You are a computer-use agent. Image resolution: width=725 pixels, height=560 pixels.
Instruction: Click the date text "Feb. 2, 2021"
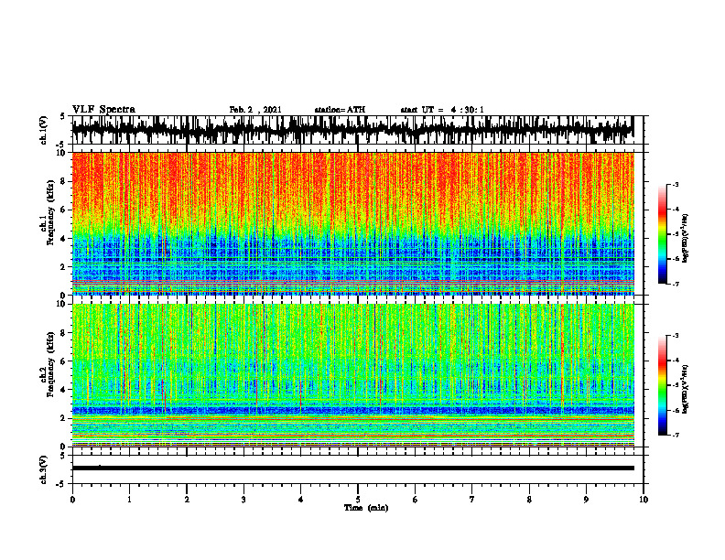pyautogui.click(x=255, y=110)
